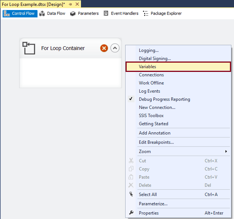This screenshot has width=234, height=219.
Task: Click the For Loop Container icon
Action: [29, 48]
